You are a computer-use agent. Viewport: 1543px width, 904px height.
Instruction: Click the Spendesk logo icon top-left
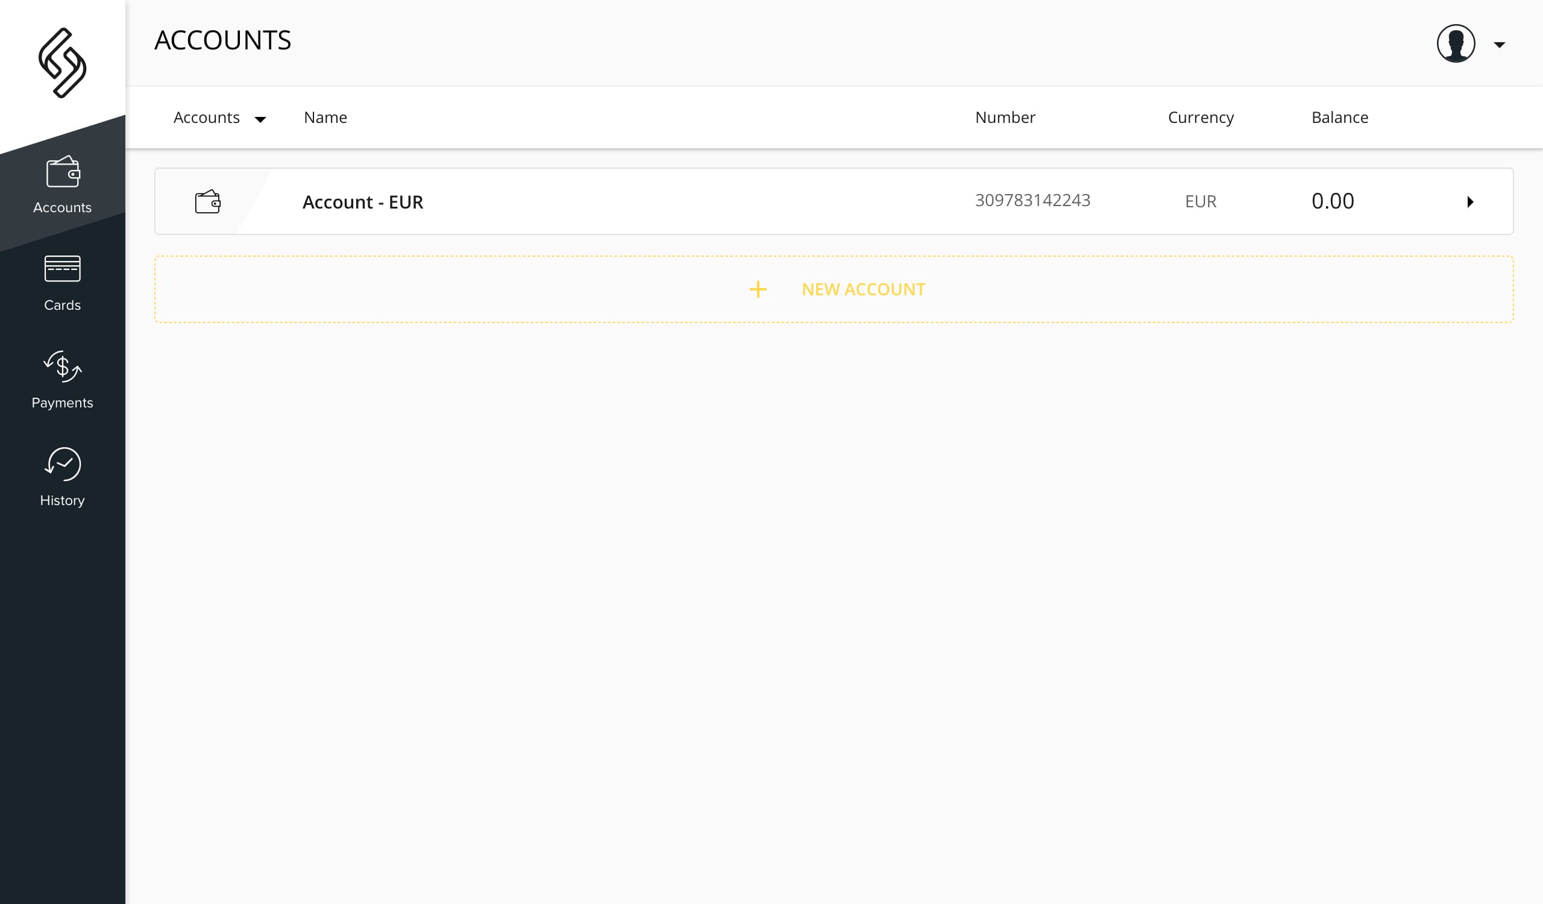63,64
